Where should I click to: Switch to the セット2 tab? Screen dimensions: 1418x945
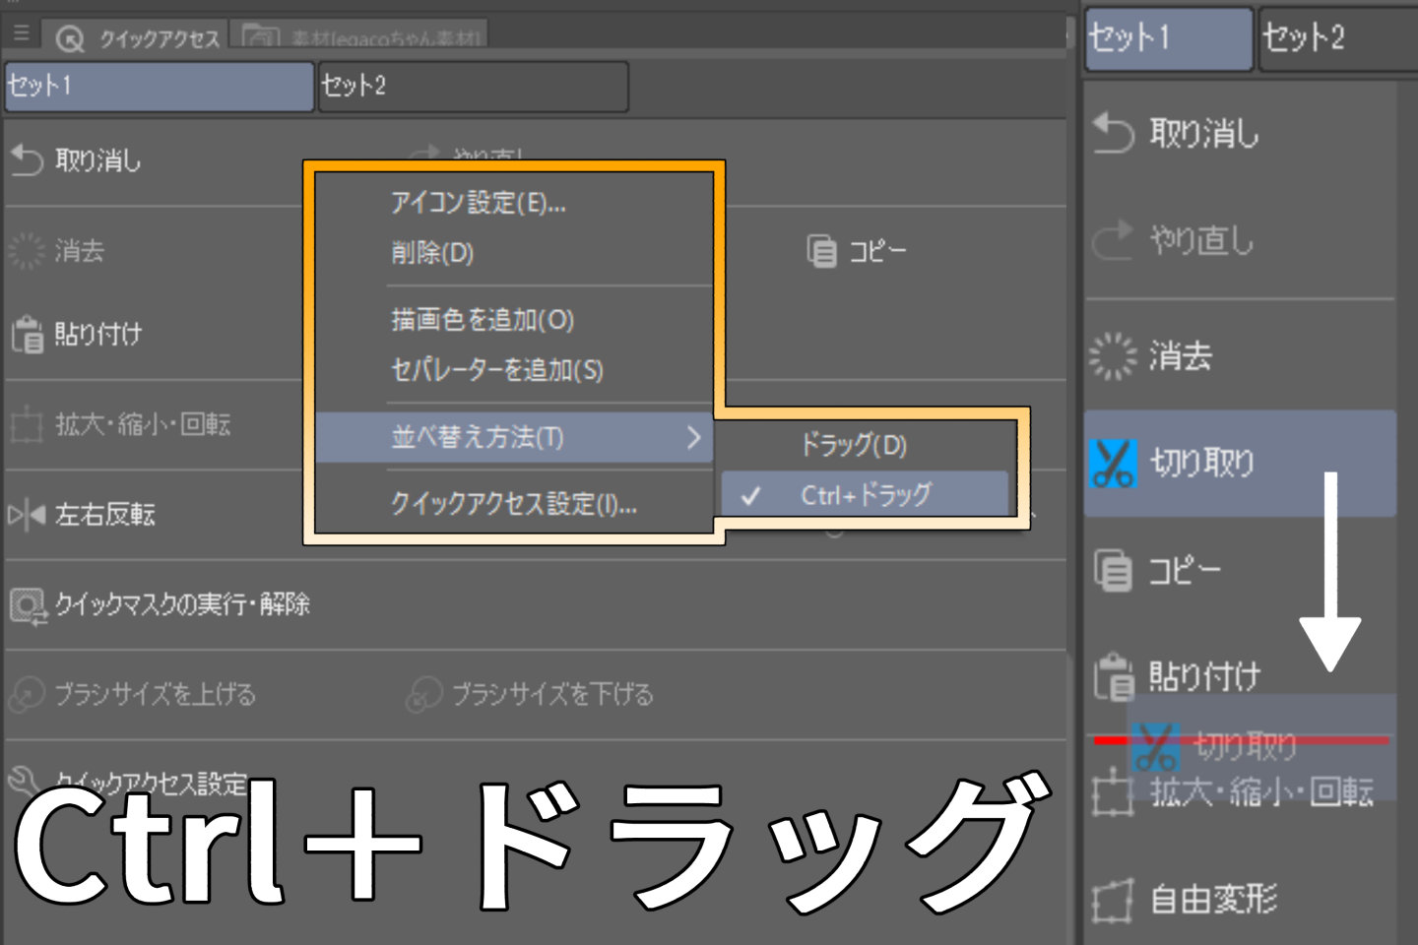click(x=473, y=88)
